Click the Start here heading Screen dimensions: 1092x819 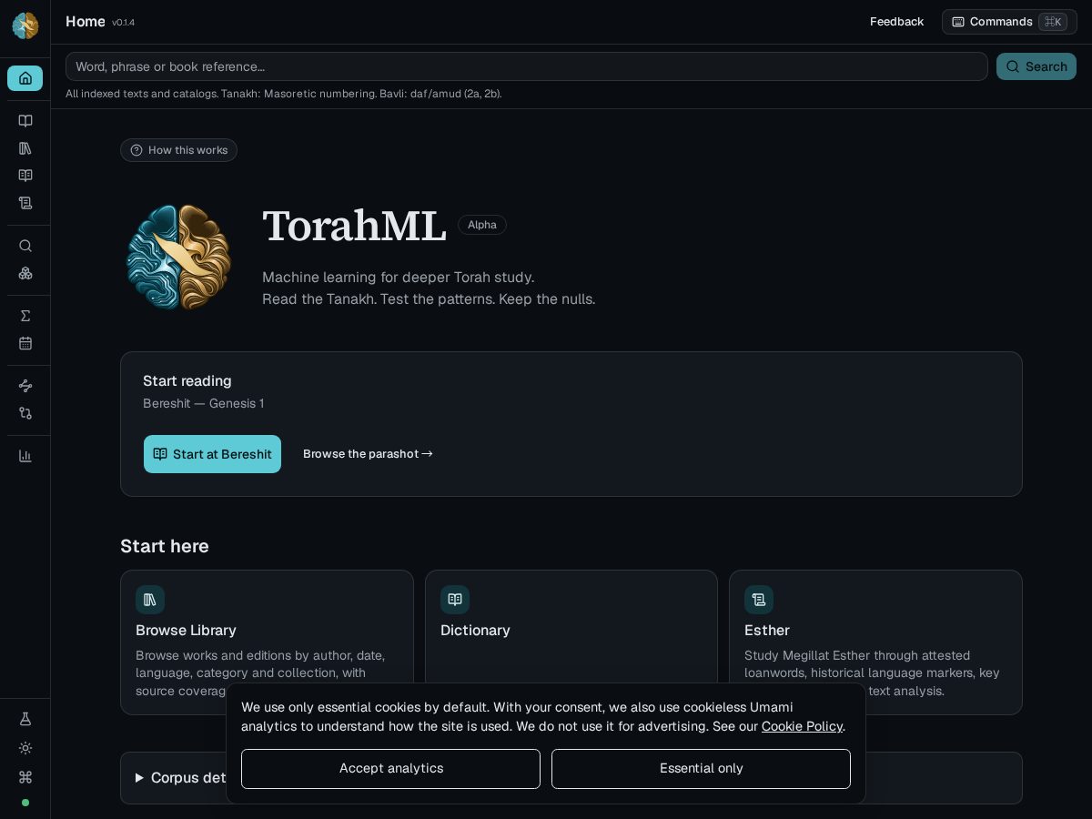click(165, 546)
